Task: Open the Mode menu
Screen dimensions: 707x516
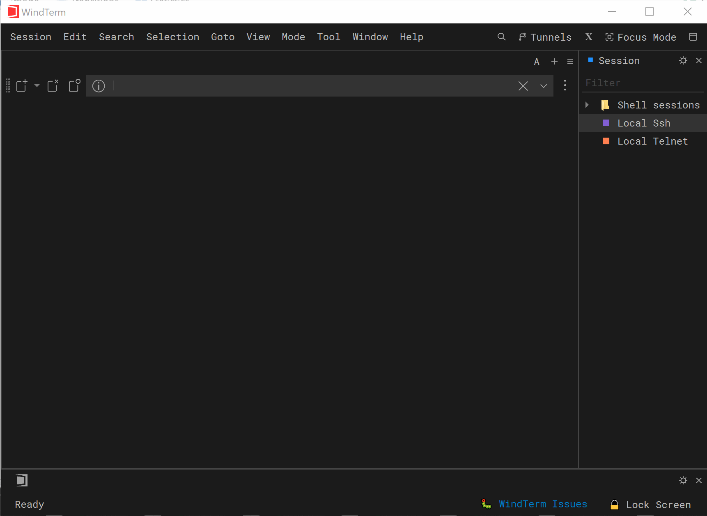Action: click(x=293, y=37)
